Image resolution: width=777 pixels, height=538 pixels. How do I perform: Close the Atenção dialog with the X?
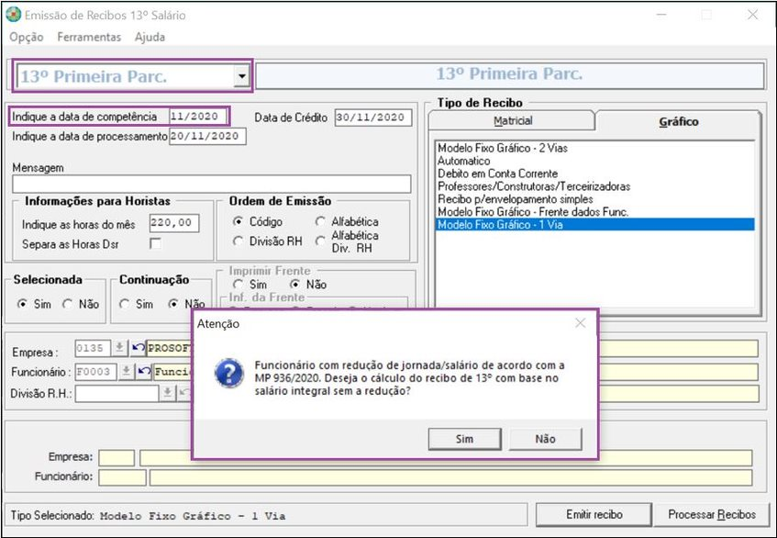(581, 323)
